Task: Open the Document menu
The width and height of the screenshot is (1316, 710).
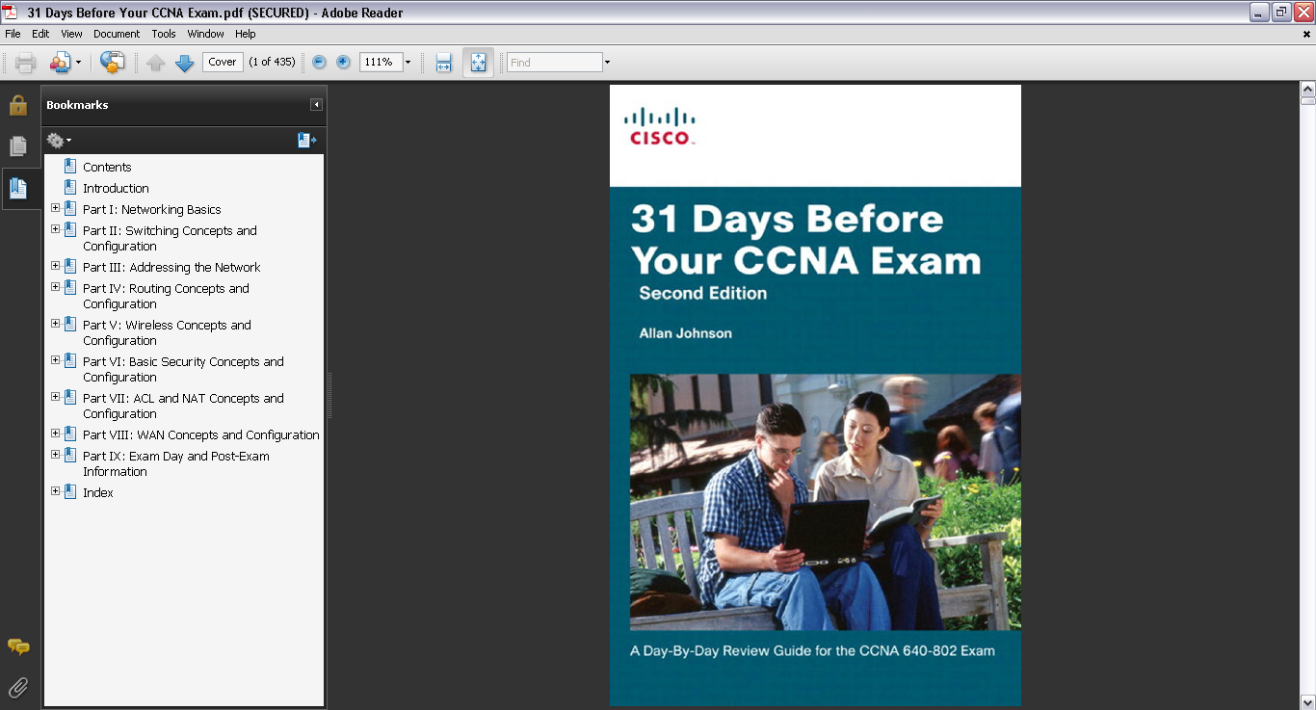Action: (117, 34)
